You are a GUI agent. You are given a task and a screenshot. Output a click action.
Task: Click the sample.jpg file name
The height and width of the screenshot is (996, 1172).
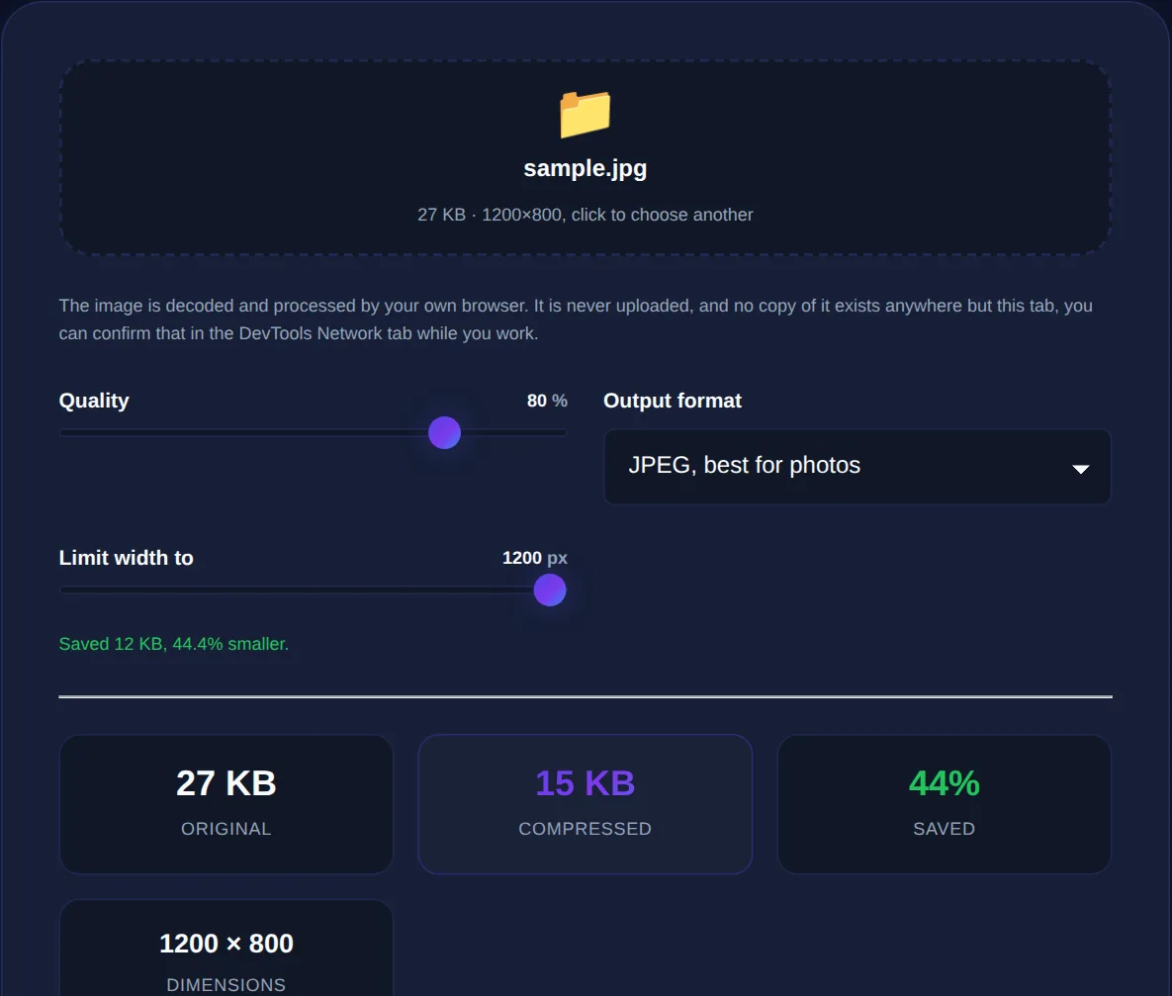click(586, 168)
